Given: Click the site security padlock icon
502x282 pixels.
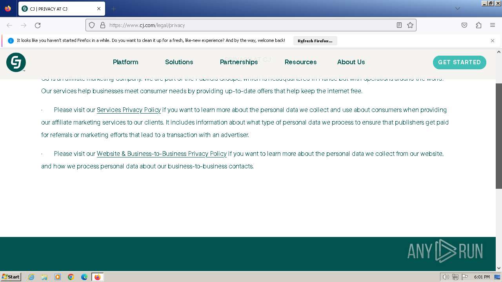Looking at the screenshot, I should (x=103, y=25).
